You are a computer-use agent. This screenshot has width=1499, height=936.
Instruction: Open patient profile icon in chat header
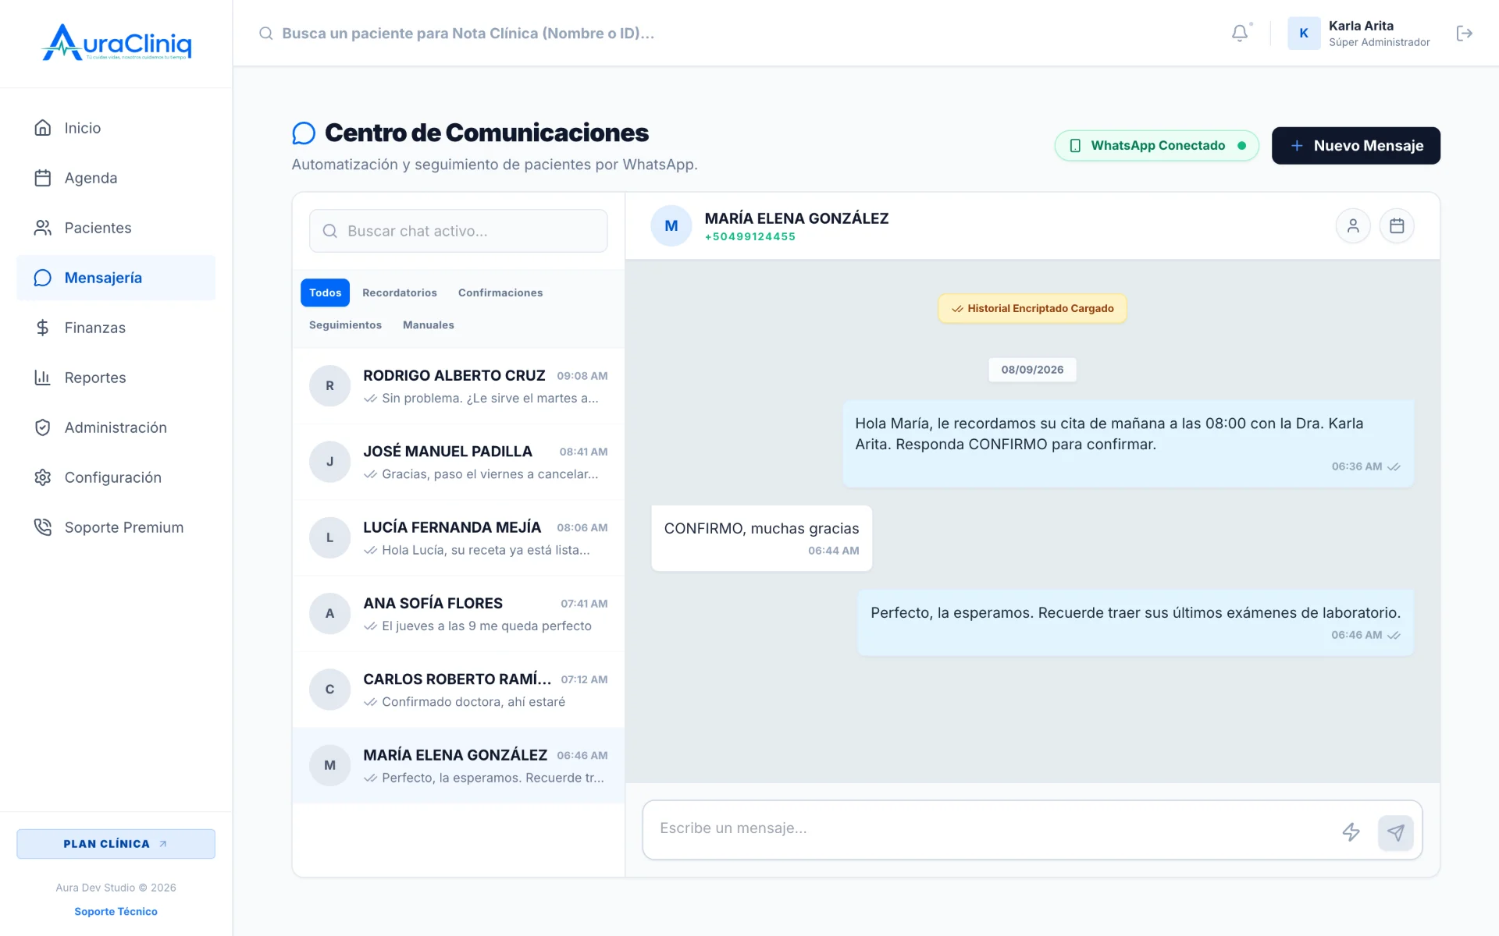pos(1353,226)
